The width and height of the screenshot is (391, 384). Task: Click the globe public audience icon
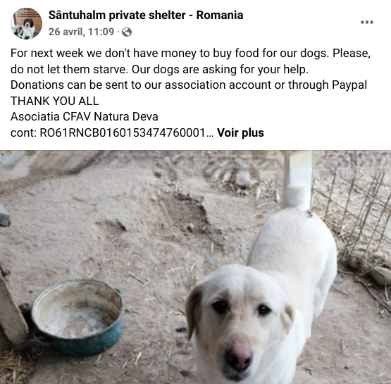(127, 32)
